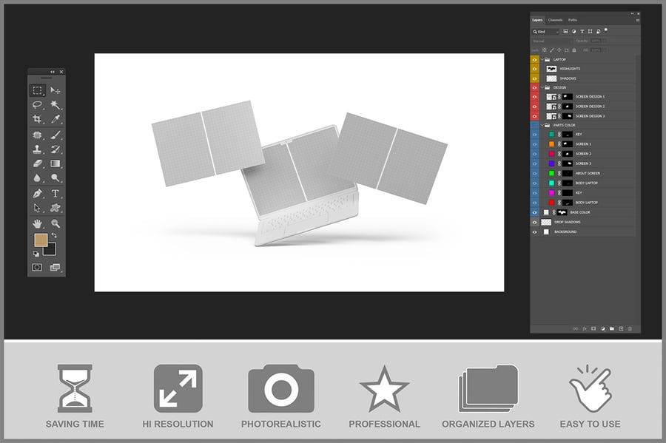
Task: Collapse the Laptop layer group
Action: click(542, 59)
